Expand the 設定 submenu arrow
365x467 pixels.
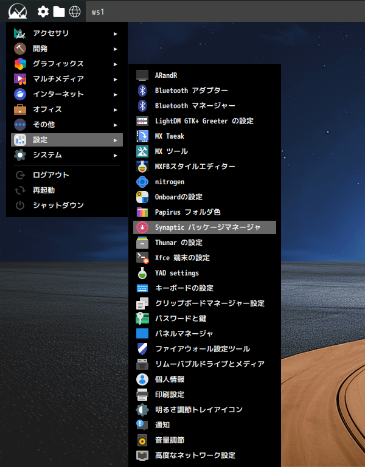pyautogui.click(x=116, y=140)
